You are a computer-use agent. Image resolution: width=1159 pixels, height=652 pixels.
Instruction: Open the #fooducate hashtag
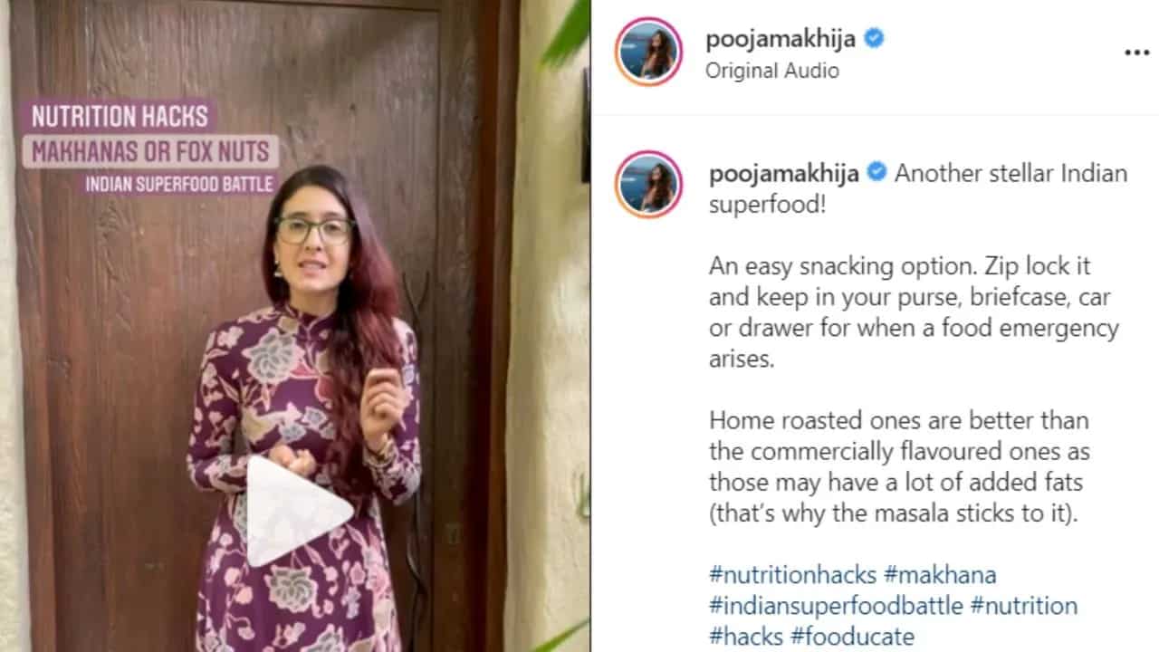pos(853,636)
